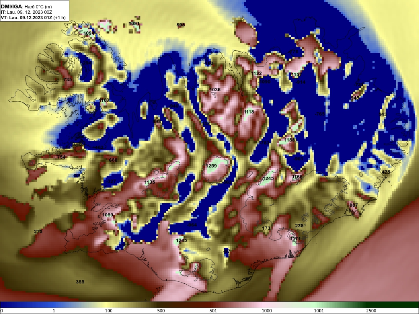Click the map value '-284'
The image size is (419, 314).
point(86,63)
